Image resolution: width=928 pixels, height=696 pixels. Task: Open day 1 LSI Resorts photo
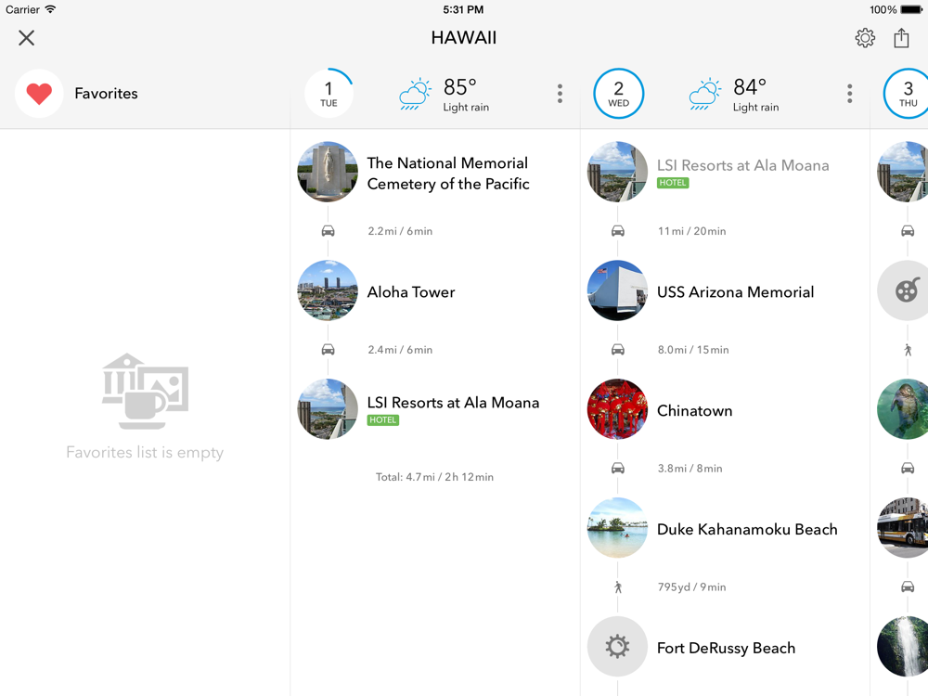click(328, 409)
